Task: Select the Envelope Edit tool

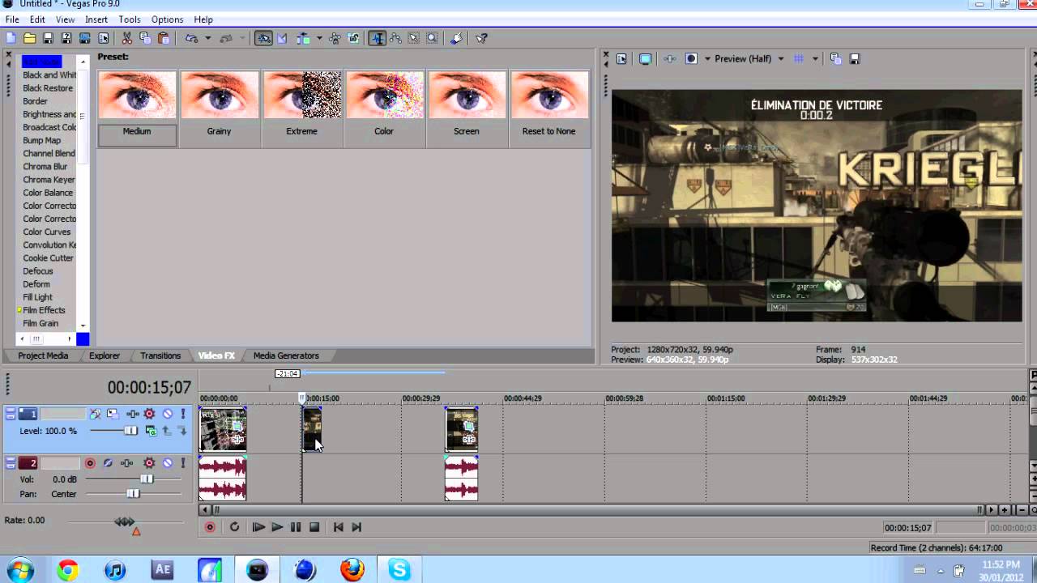Action: [395, 38]
